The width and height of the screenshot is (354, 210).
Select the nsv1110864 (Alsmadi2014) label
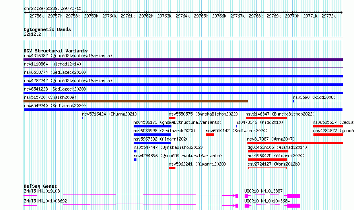coord(53,64)
